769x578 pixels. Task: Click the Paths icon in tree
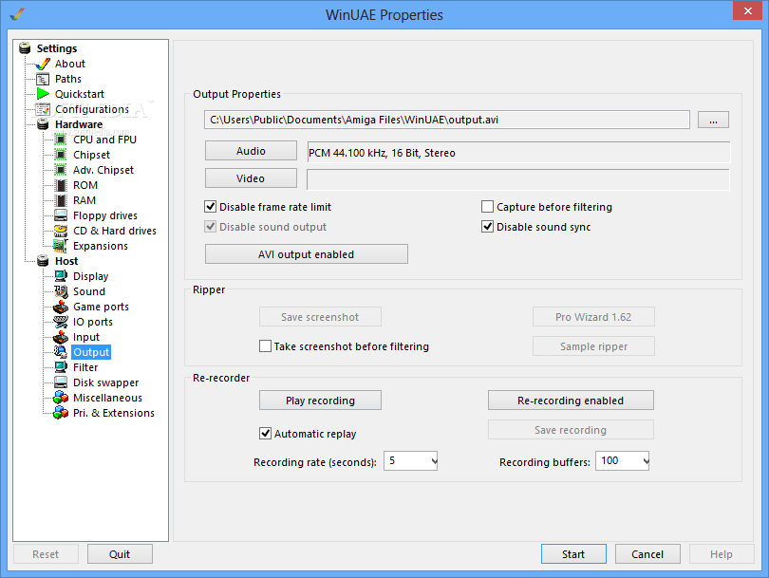click(x=43, y=79)
